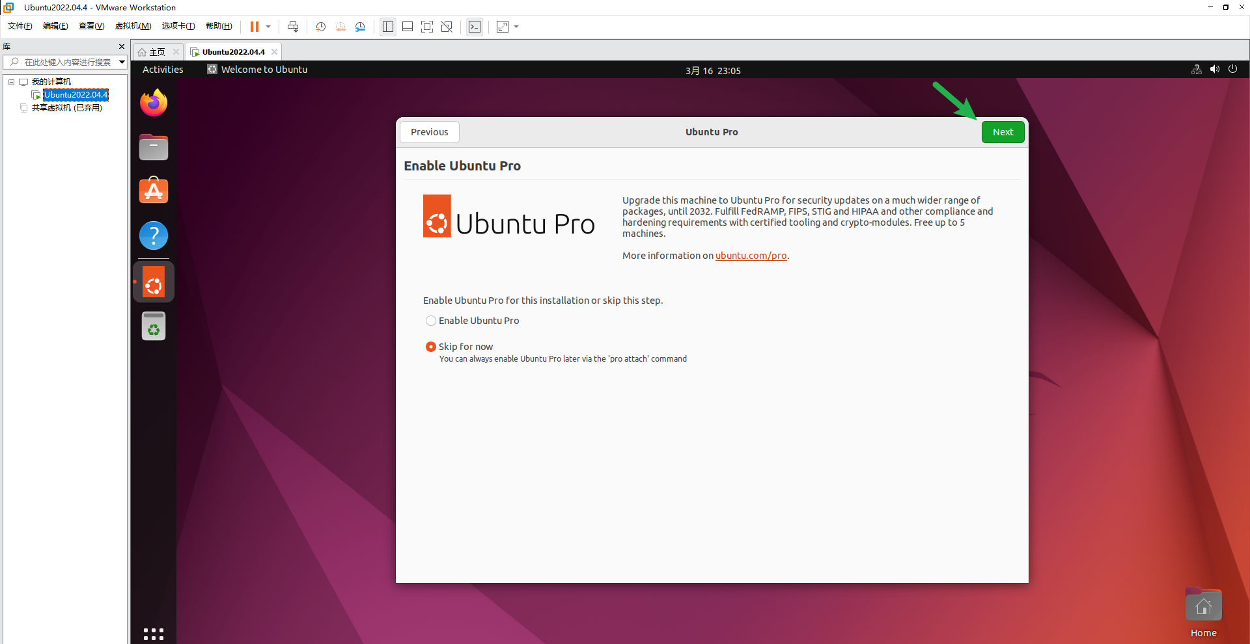Open the Trash from the dock

(x=154, y=326)
